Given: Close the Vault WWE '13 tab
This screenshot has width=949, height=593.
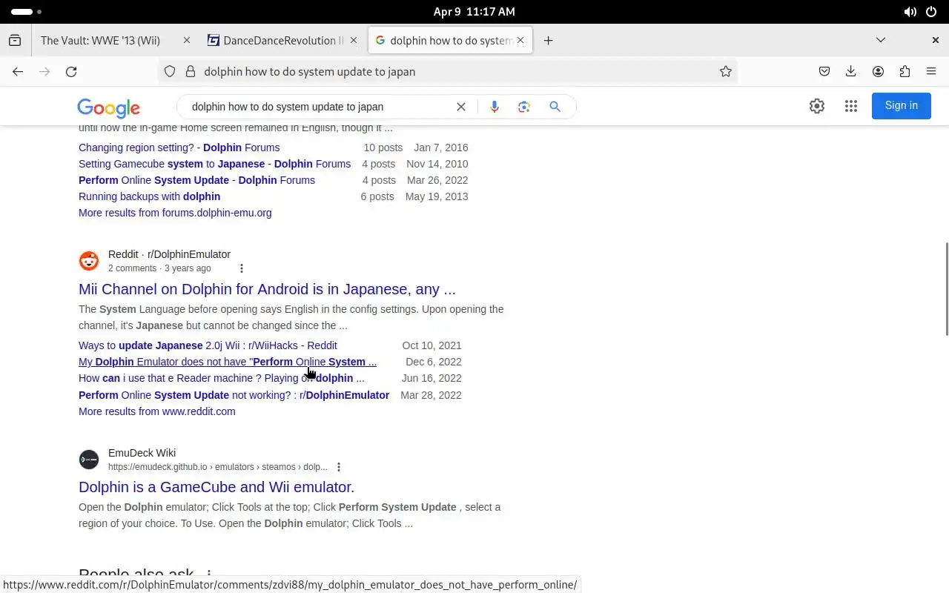Looking at the screenshot, I should [x=187, y=41].
